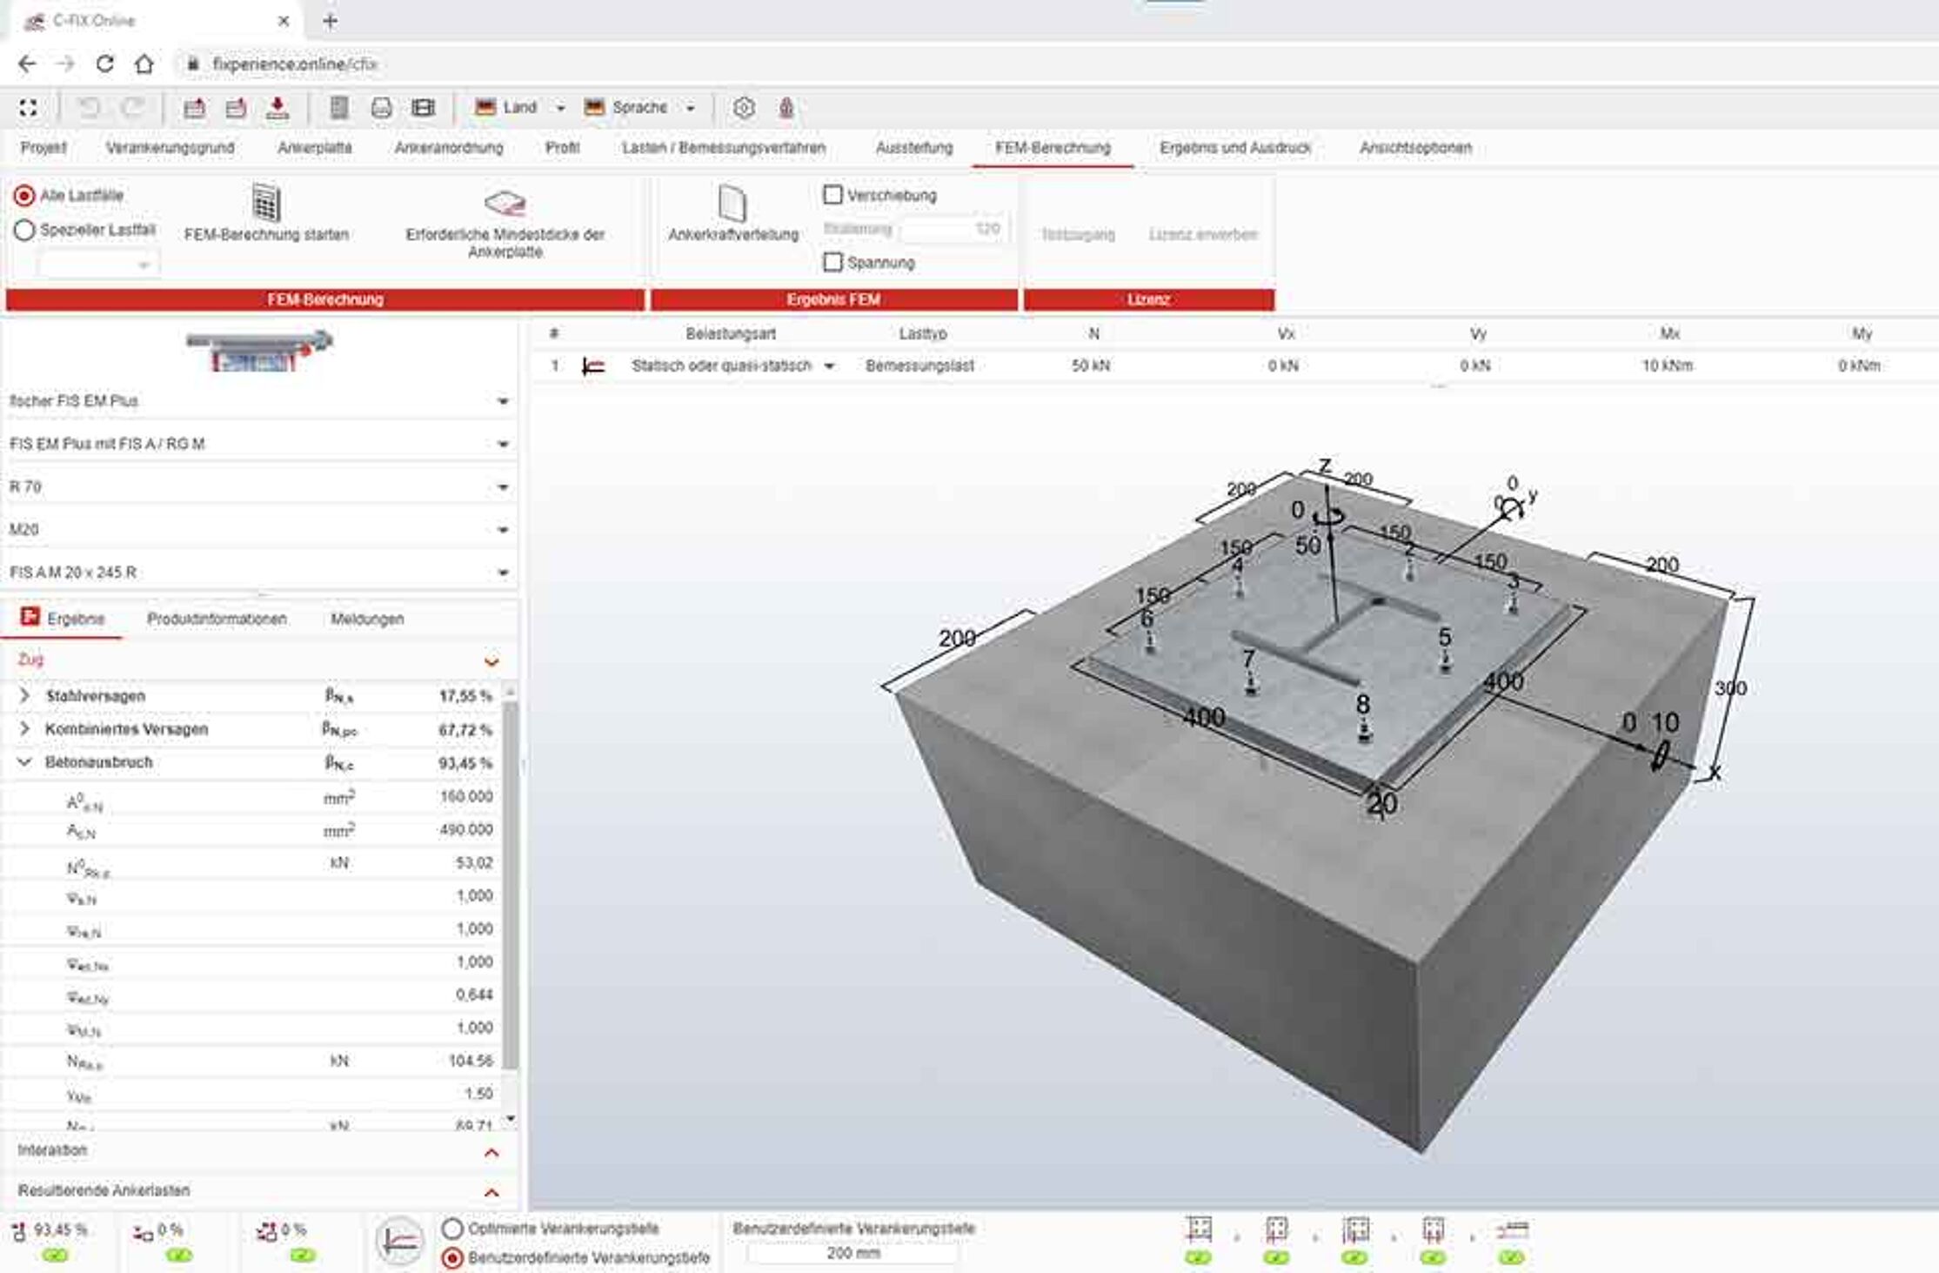This screenshot has height=1273, width=1939.
Task: Click the download/export icon in the toolbar
Action: click(277, 107)
